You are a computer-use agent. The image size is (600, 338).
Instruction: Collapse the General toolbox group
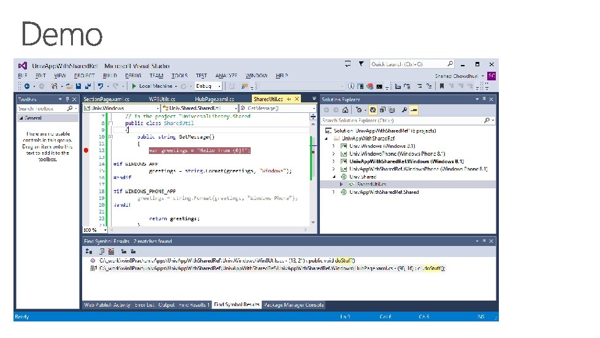coord(21,118)
